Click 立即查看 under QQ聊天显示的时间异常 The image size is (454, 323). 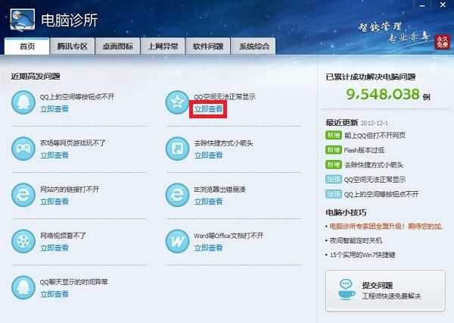[54, 294]
